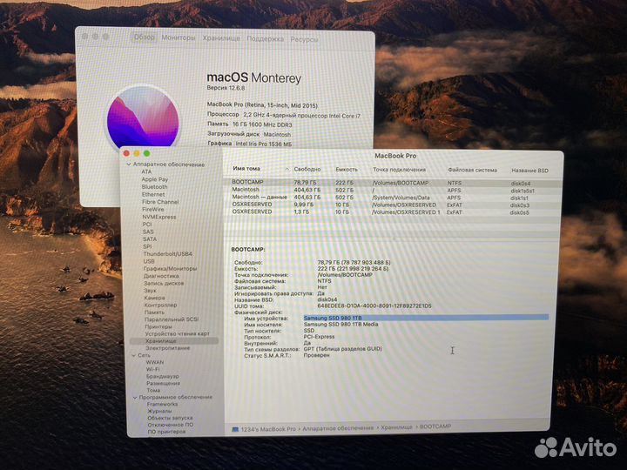Select Параллельный SCSI item
Viewport: 627px width, 470px height.
click(172, 319)
